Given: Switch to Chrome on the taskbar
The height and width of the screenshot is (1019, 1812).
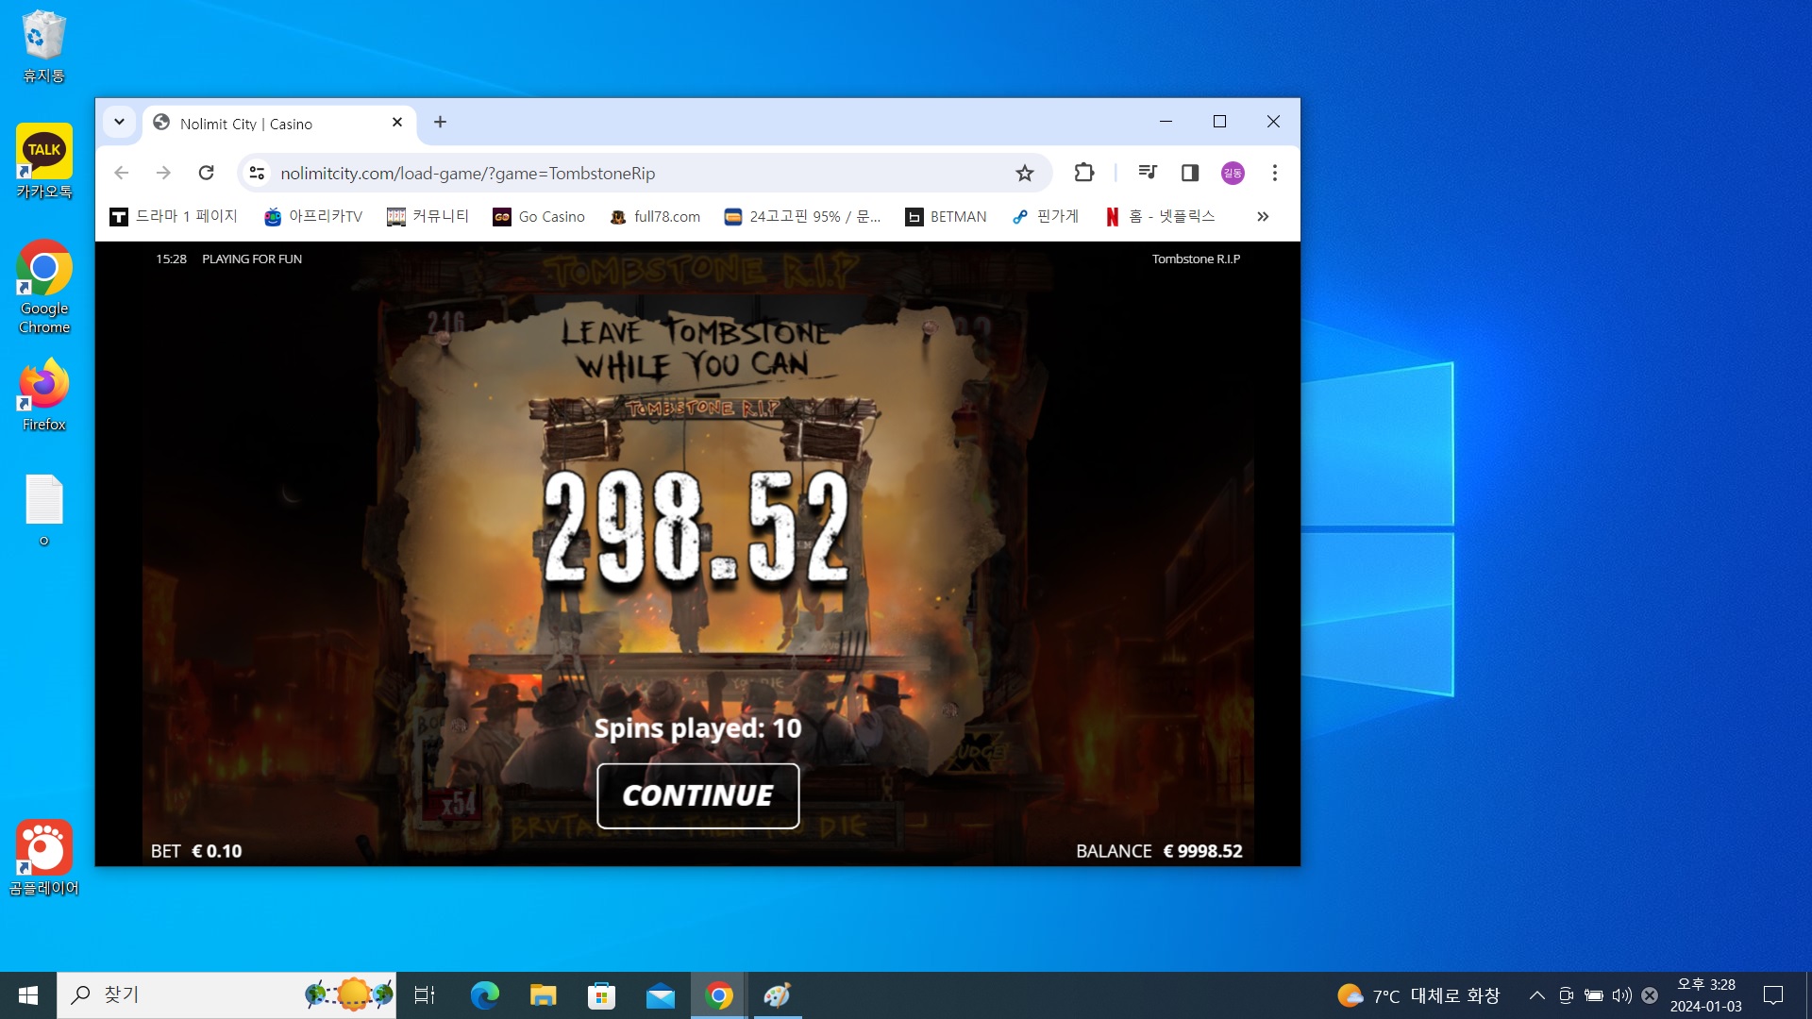Looking at the screenshot, I should [x=718, y=995].
